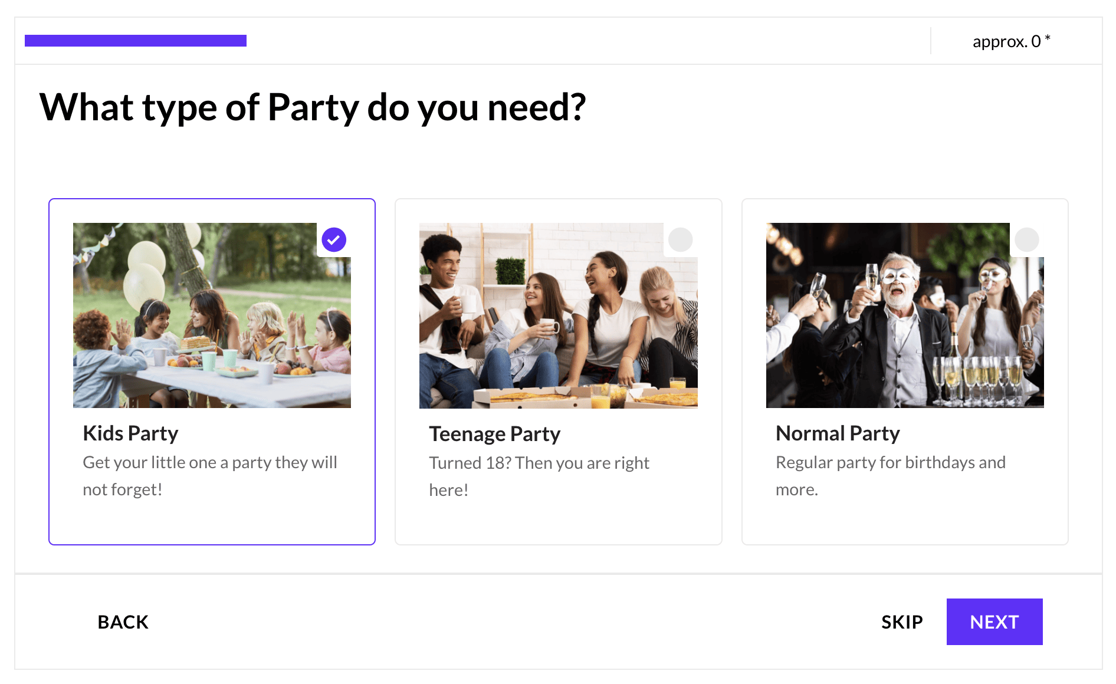Skip this question with SKIP
The image size is (1116, 684).
[902, 622]
